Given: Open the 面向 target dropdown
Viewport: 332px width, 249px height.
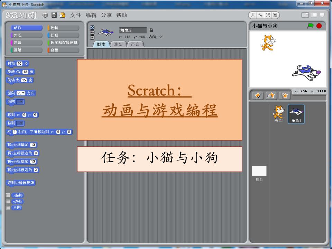Looking at the screenshot, I should coord(20,102).
